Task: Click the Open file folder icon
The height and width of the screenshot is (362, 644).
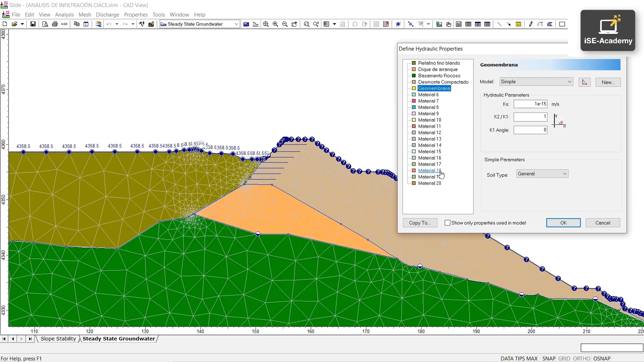Action: [14, 24]
